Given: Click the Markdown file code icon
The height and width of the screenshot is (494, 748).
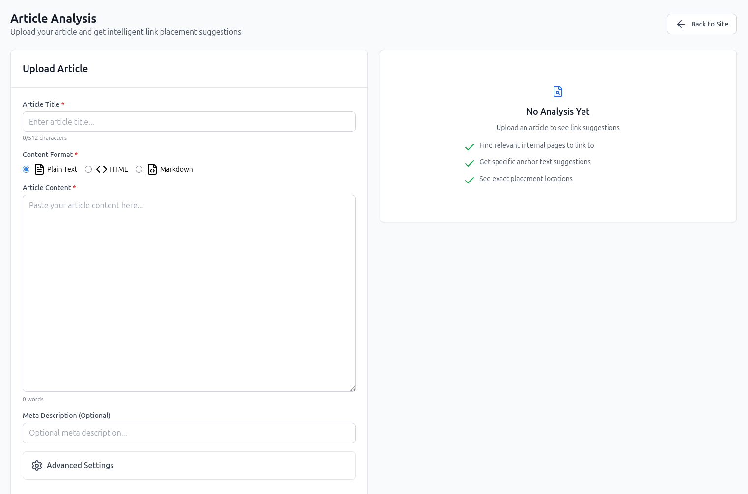Looking at the screenshot, I should click(x=152, y=169).
